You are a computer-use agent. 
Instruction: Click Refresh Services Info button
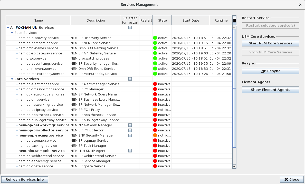(25, 180)
